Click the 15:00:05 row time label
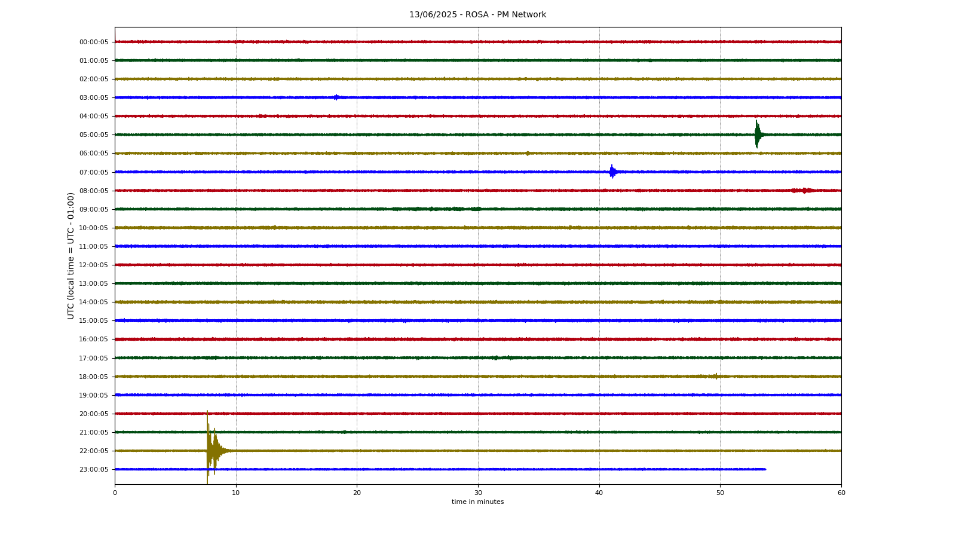 coord(94,321)
